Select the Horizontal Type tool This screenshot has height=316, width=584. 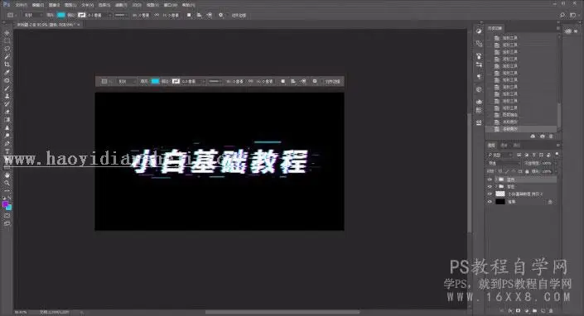(x=7, y=151)
